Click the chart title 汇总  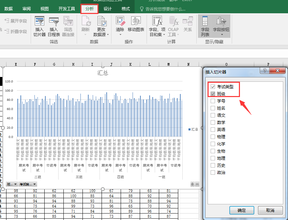[103, 73]
